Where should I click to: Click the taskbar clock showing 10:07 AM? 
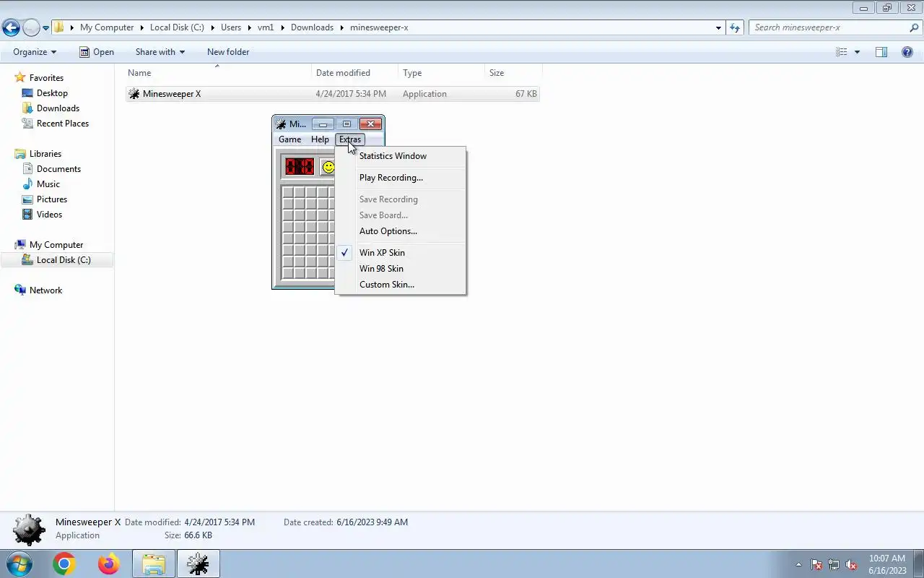887,564
